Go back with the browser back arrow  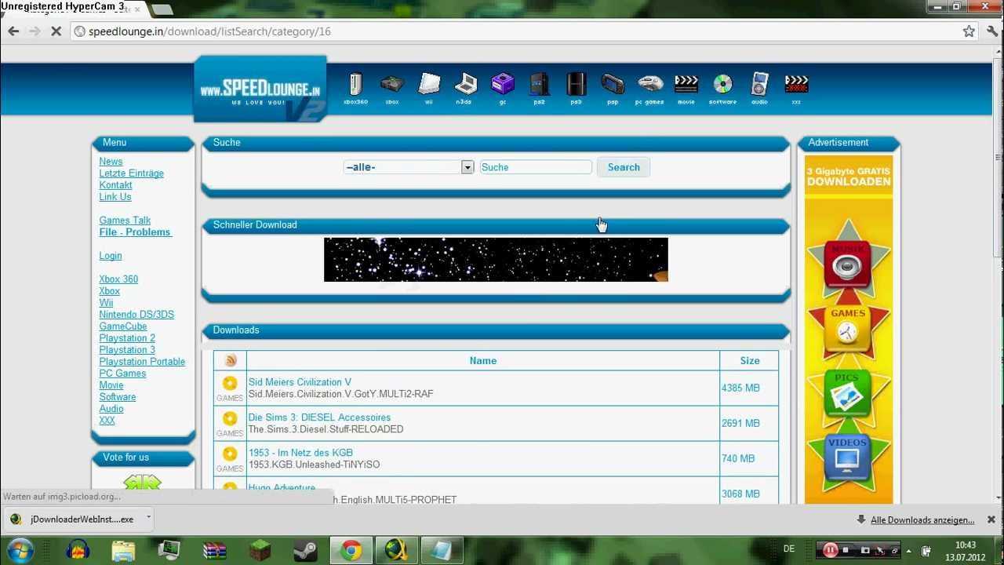tap(13, 31)
